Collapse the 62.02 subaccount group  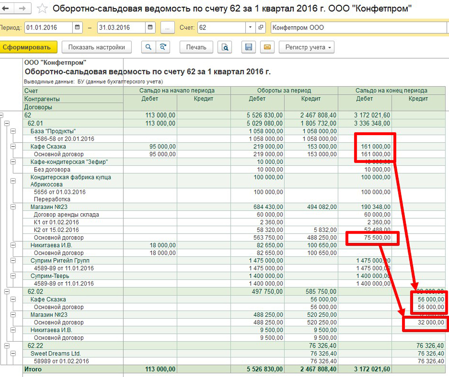coord(7,292)
